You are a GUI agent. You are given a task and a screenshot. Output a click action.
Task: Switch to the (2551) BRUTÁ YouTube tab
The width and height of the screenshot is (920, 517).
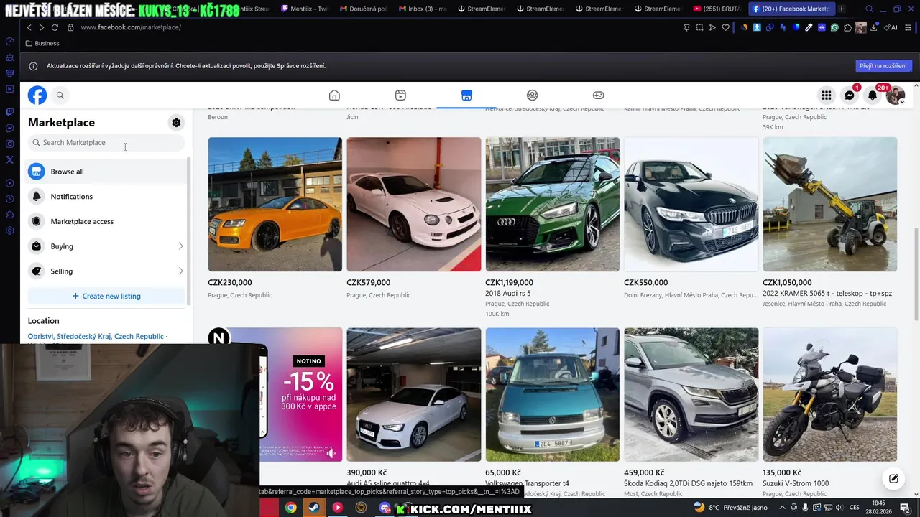click(x=717, y=9)
